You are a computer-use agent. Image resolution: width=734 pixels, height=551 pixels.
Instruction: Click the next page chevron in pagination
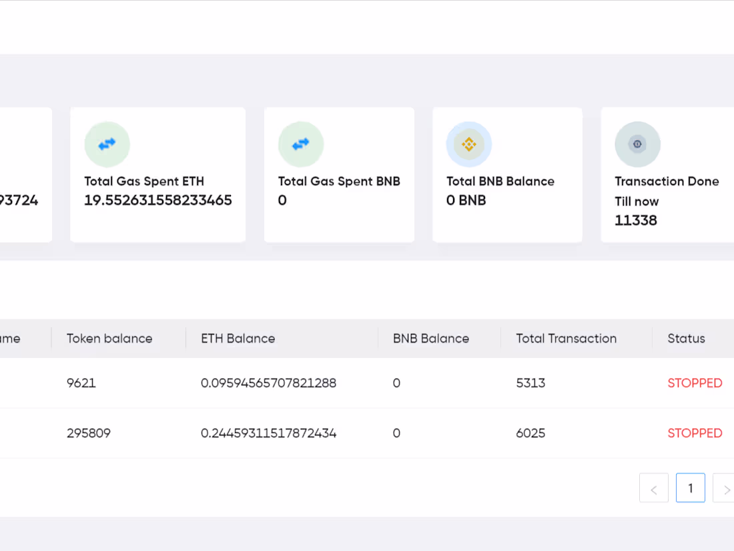[725, 488]
